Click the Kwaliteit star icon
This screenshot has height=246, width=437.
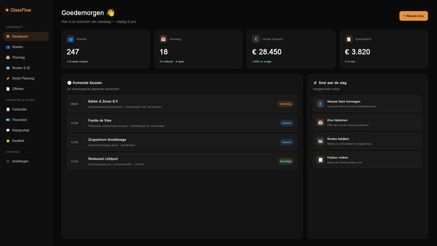(8, 141)
